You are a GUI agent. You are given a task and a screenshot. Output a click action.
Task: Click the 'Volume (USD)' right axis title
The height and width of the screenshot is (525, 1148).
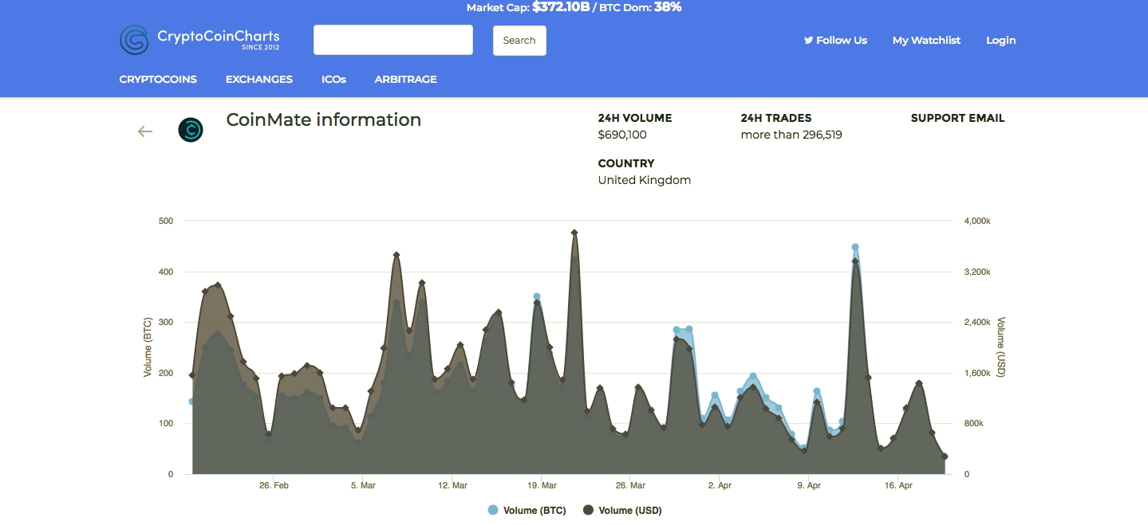1001,347
